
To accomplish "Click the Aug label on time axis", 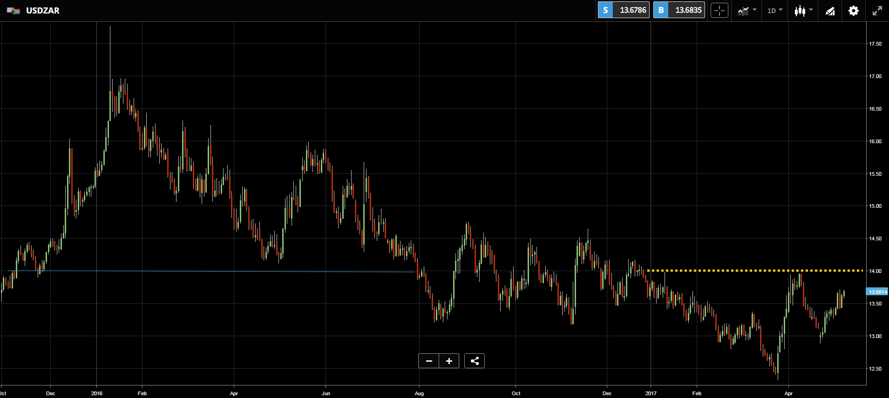I will 419,393.
